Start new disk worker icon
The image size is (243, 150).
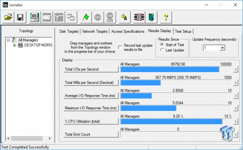click(x=47, y=17)
